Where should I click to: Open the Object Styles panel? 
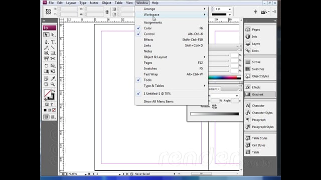click(x=260, y=76)
